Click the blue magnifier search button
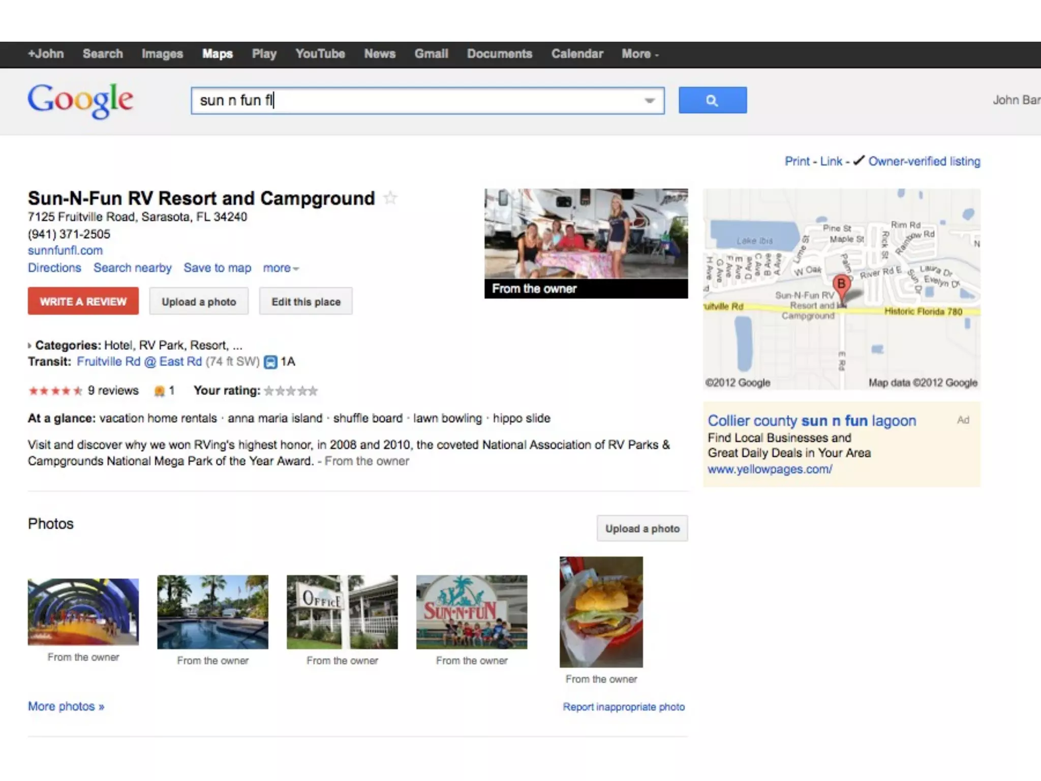This screenshot has width=1041, height=781. pyautogui.click(x=712, y=100)
